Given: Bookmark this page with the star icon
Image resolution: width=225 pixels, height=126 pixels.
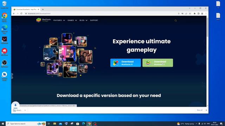Looking at the screenshot, I should [x=190, y=13].
